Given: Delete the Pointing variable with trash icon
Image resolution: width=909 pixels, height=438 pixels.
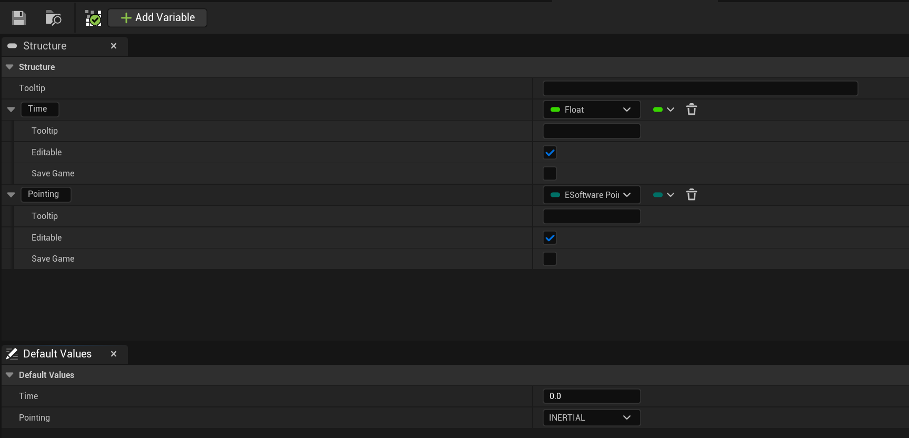Looking at the screenshot, I should click(692, 195).
